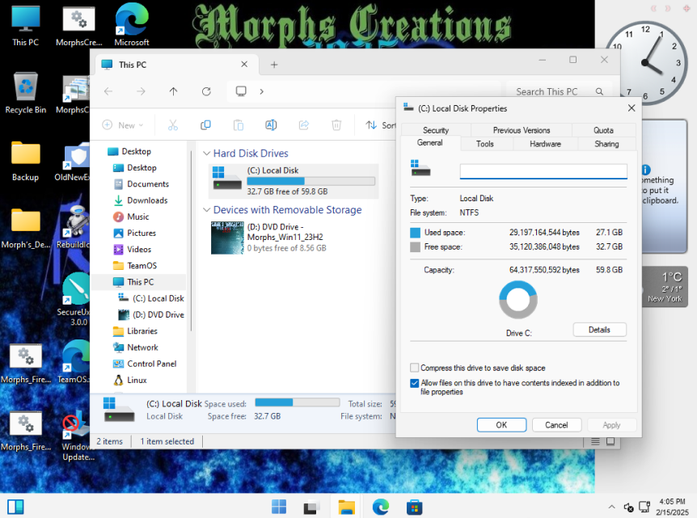Select the This PC desktop icon
Image resolution: width=697 pixels, height=518 pixels.
point(25,26)
